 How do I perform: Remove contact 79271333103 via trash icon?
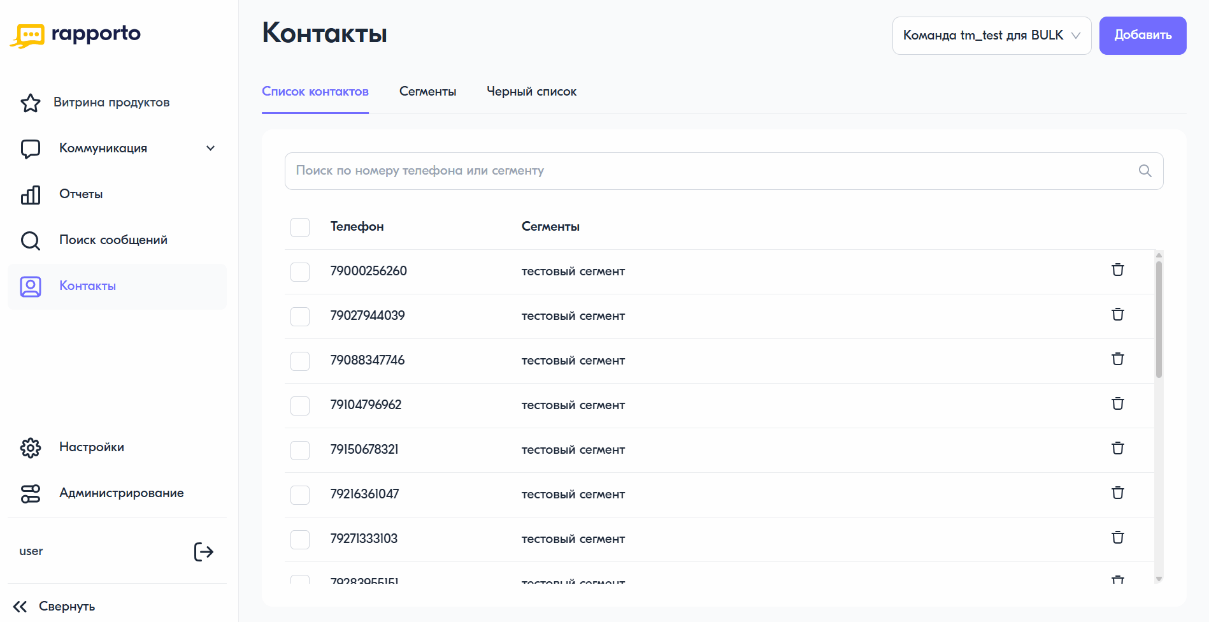1117,538
